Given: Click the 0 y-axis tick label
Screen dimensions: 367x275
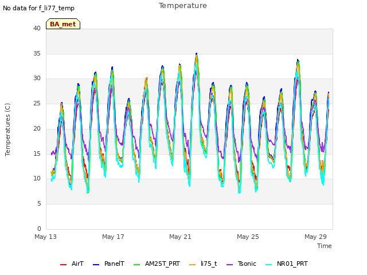Looking at the screenshot, I should pyautogui.click(x=39, y=229).
